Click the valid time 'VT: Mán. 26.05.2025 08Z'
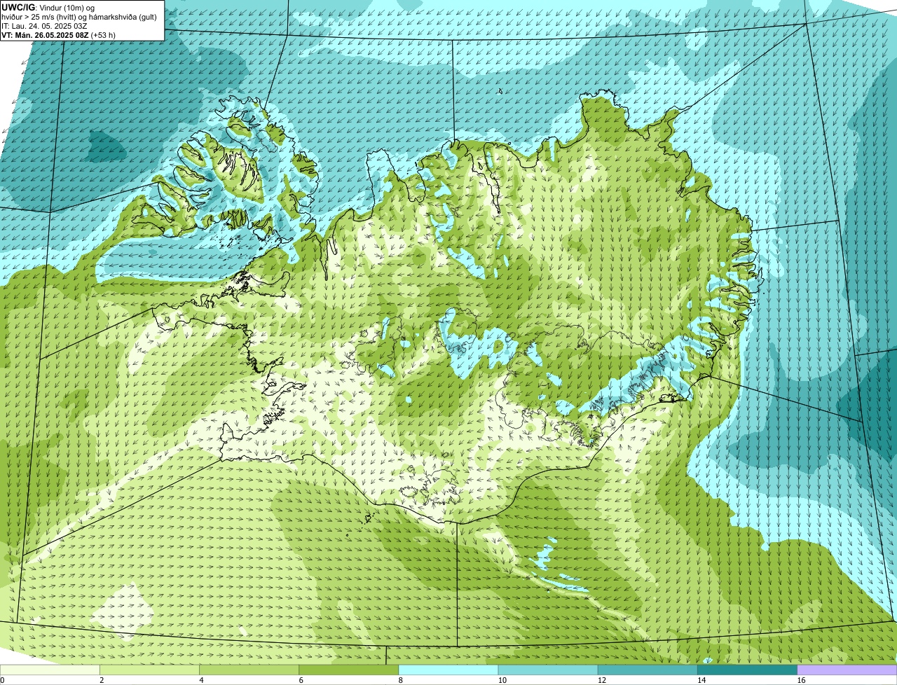 click(45, 34)
